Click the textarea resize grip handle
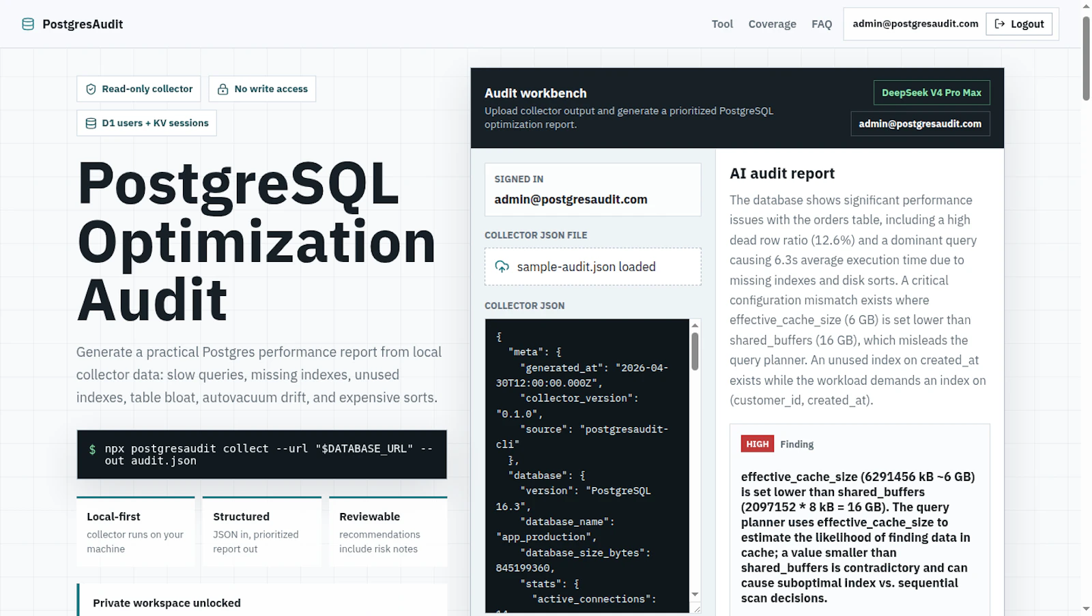Viewport: 1092px width, 616px height. 695,608
